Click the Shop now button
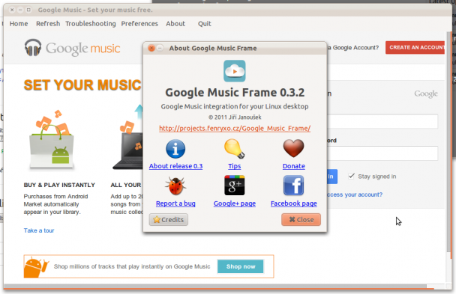Viewport: 456px width, 294px height. pyautogui.click(x=241, y=266)
